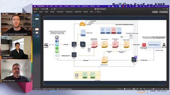170x95 pixels.
Task: Switch to the Draw ribbon tab
Action: coord(46,12)
